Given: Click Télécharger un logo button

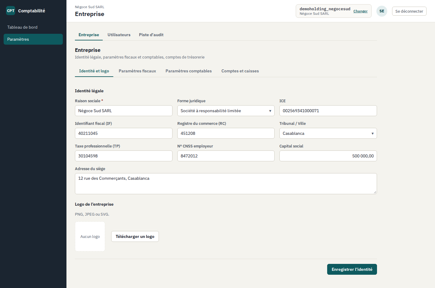Looking at the screenshot, I should 135,236.
